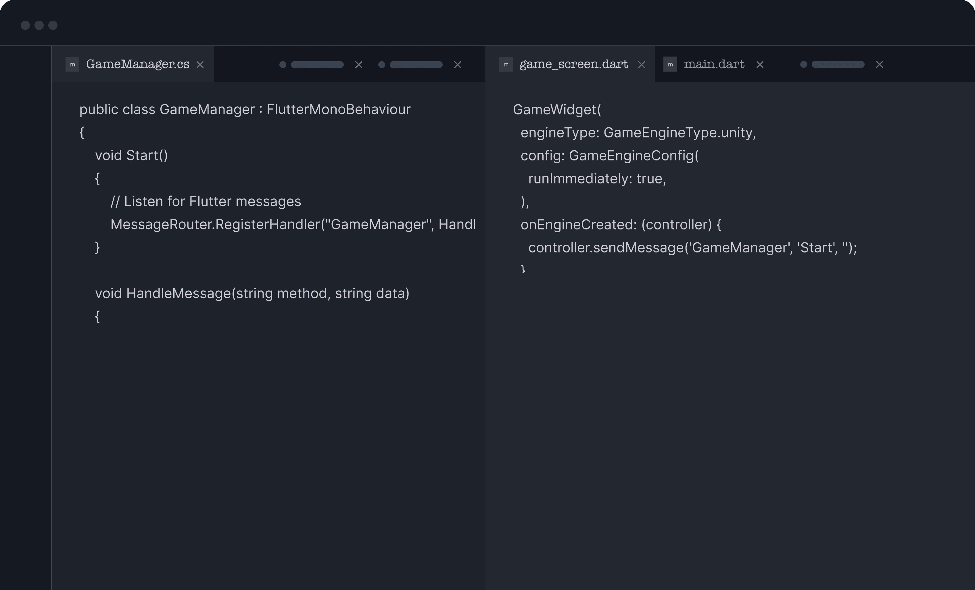Close the last unnamed tab in the left pane

coord(457,65)
